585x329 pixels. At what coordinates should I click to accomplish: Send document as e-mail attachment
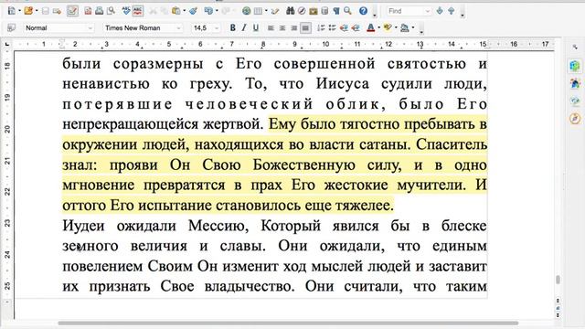pos(57,11)
